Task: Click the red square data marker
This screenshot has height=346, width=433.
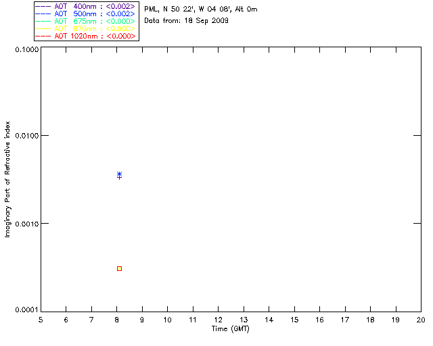Action: pyautogui.click(x=119, y=268)
